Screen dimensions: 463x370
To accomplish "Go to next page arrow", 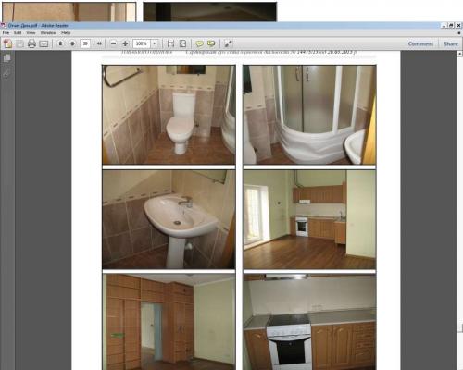I will [72, 43].
